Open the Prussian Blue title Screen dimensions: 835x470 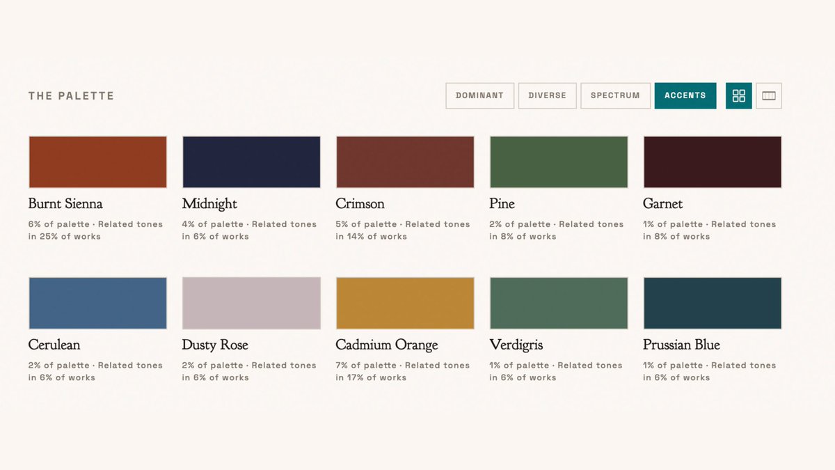coord(681,345)
